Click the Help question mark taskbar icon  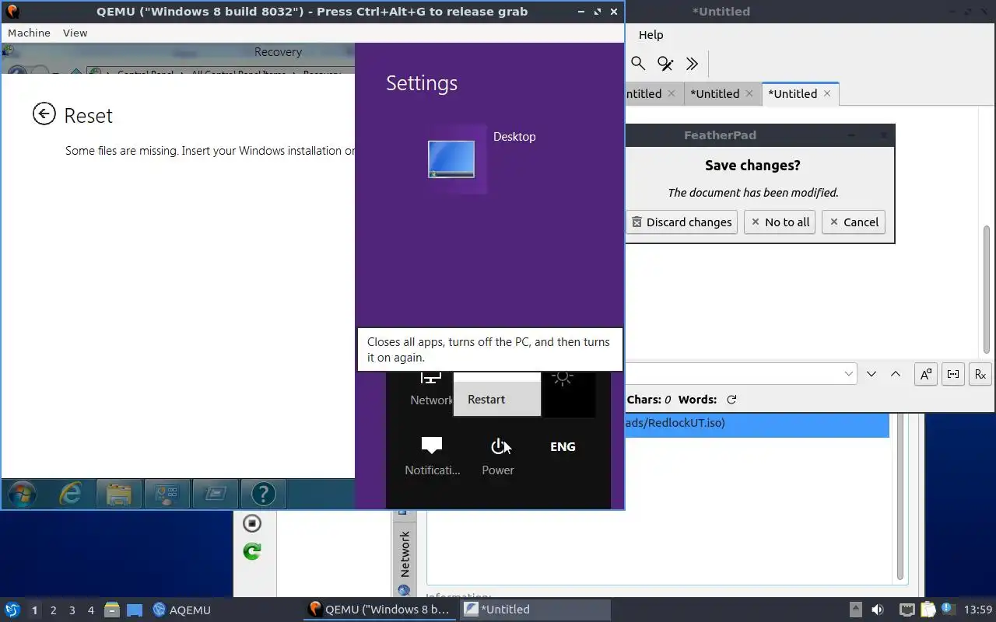tap(264, 494)
